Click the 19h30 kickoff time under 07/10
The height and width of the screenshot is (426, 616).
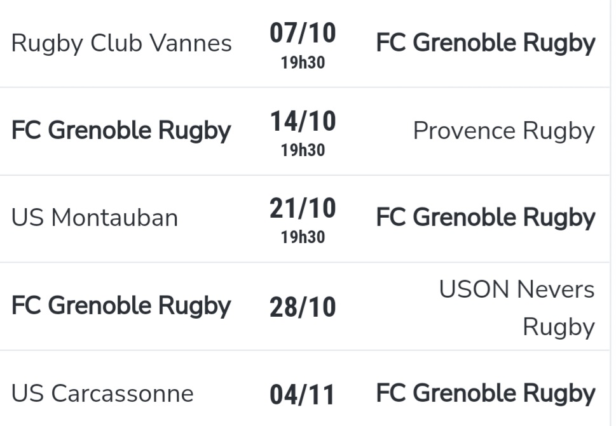[x=303, y=63]
